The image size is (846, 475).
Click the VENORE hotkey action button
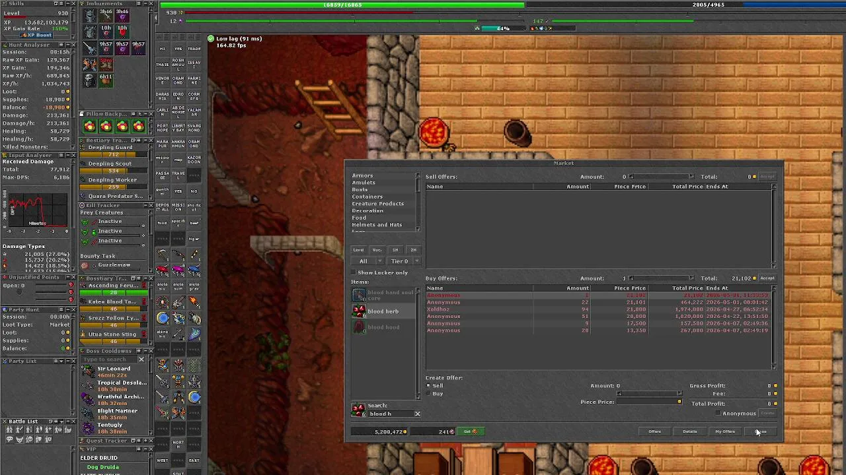tap(162, 80)
